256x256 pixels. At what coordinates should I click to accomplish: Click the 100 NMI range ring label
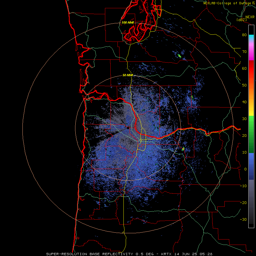click(x=128, y=22)
